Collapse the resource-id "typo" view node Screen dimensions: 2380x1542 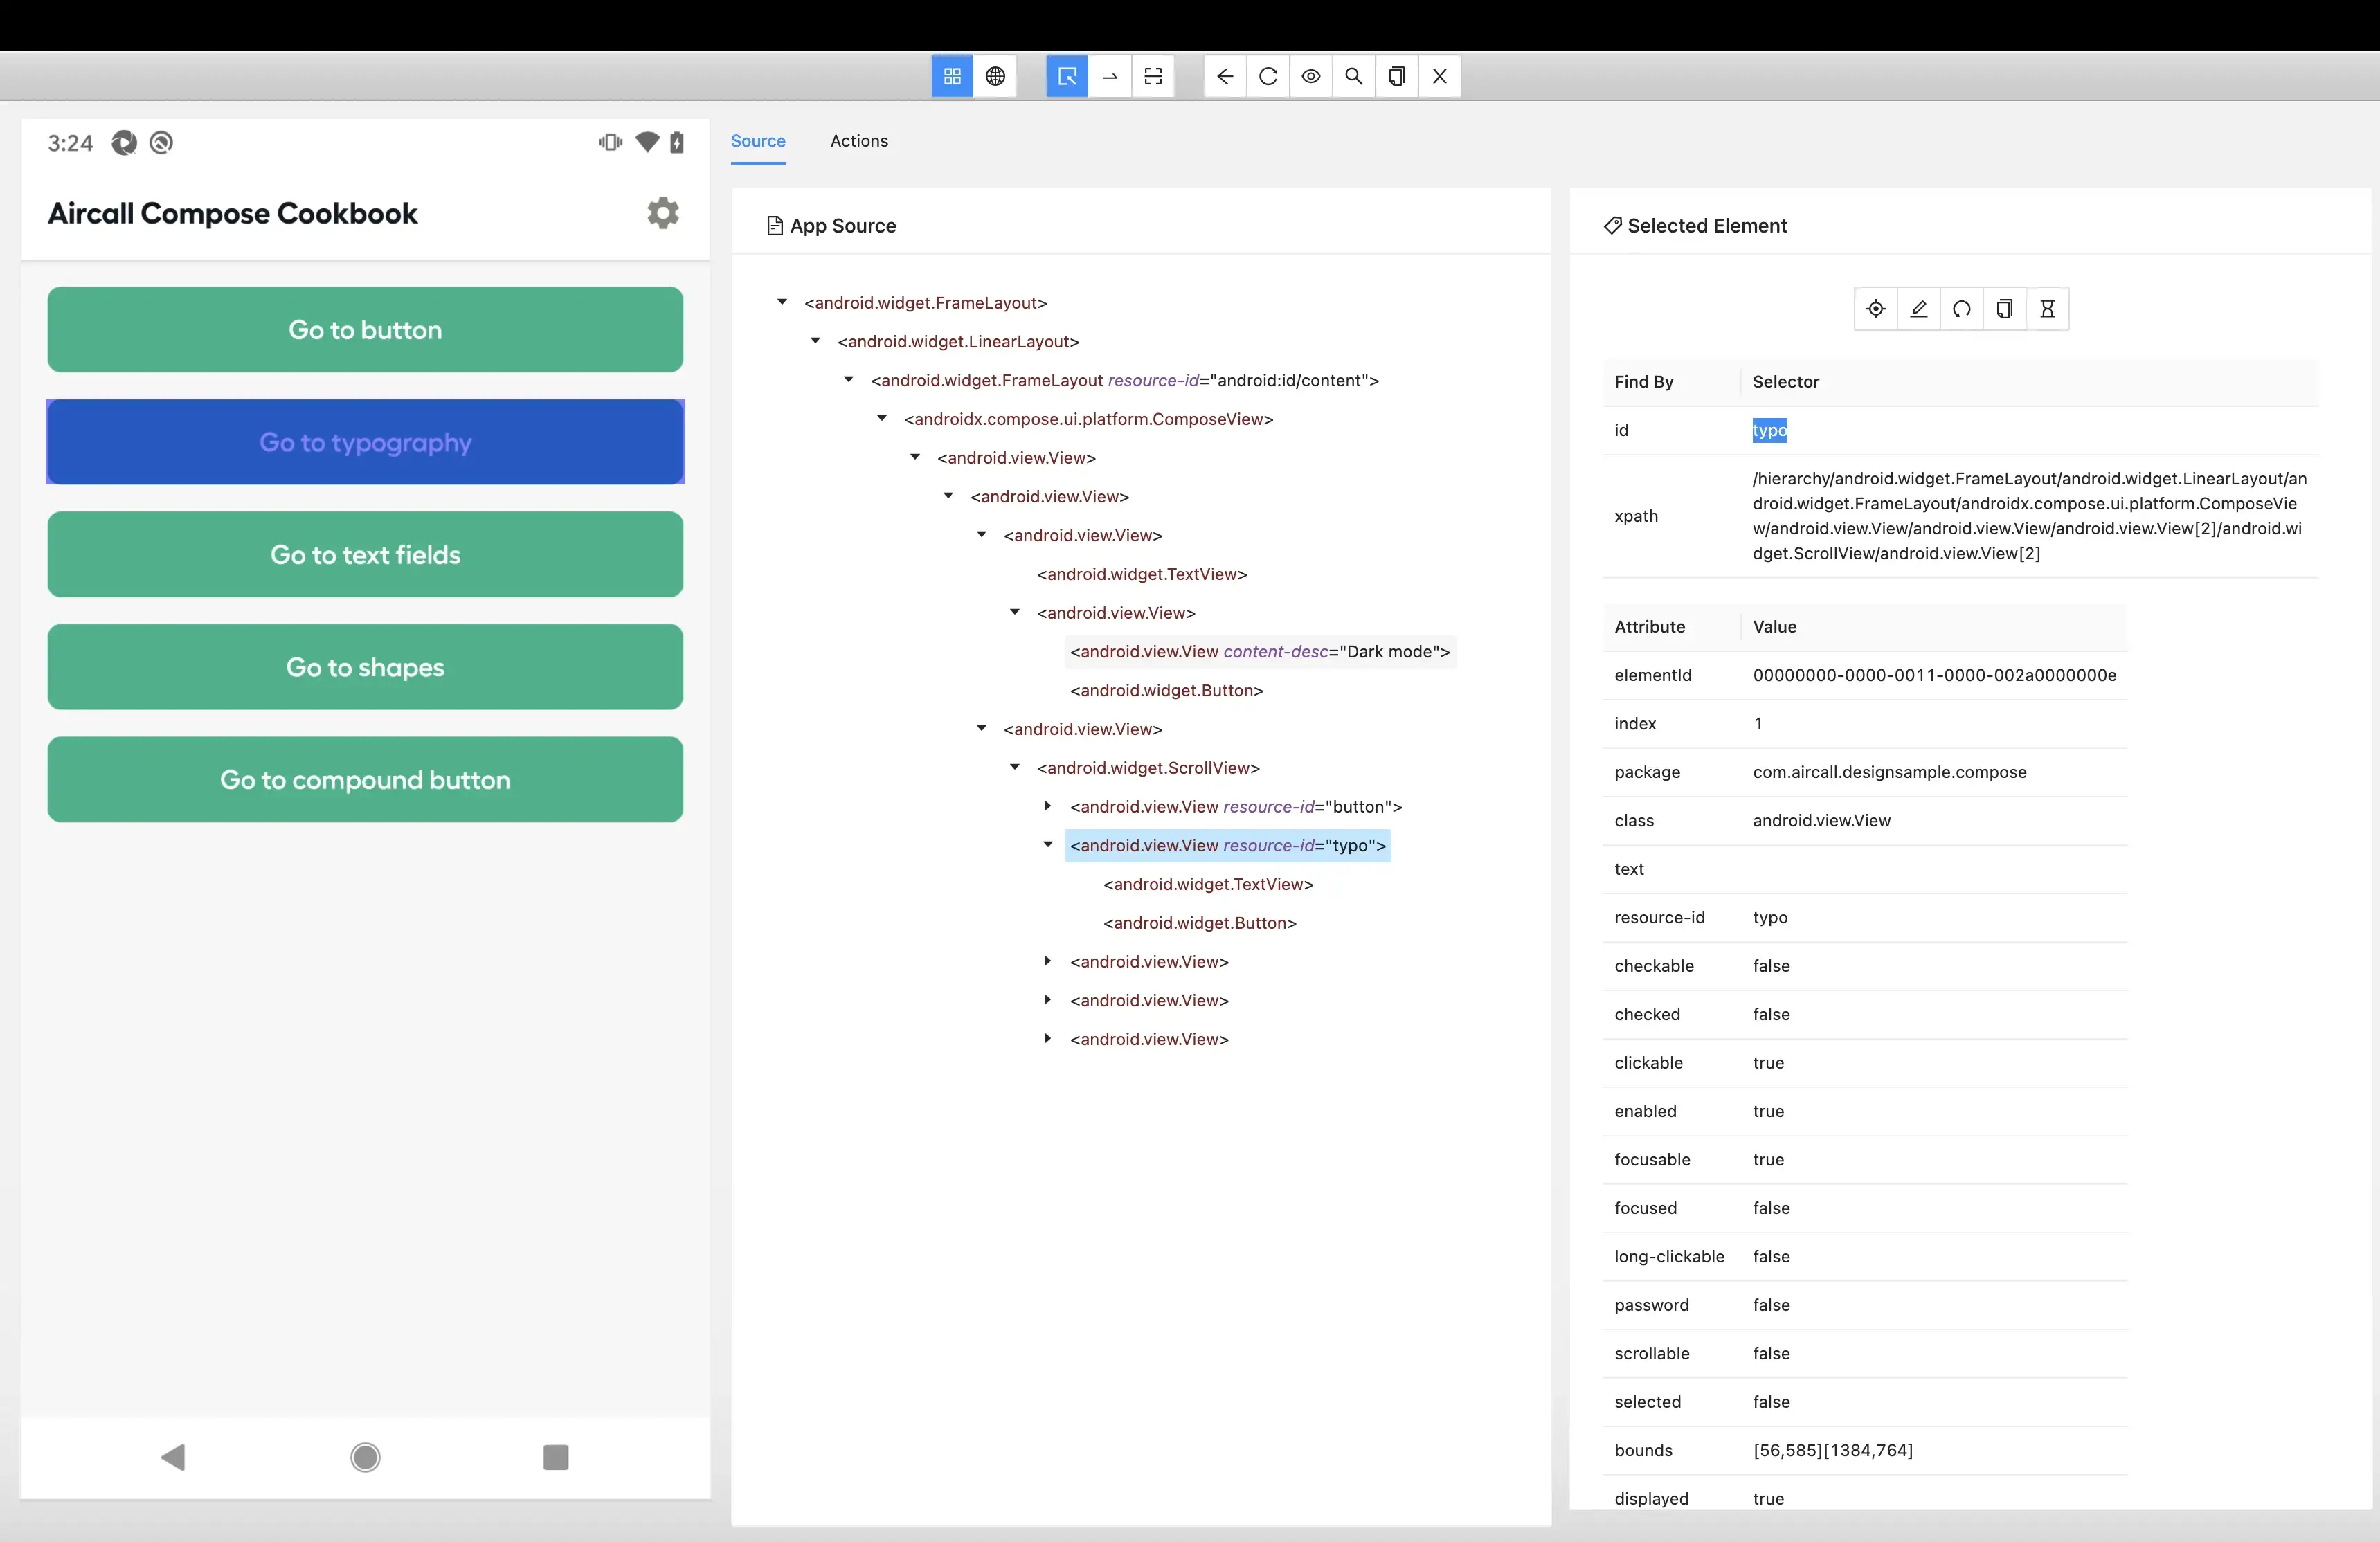tap(1047, 845)
